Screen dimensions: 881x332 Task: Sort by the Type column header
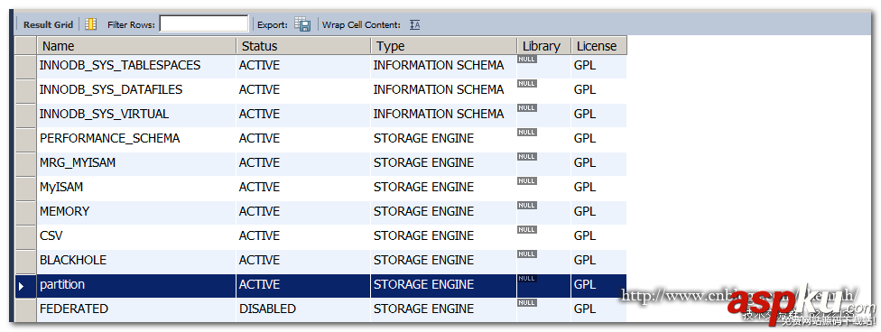click(444, 46)
